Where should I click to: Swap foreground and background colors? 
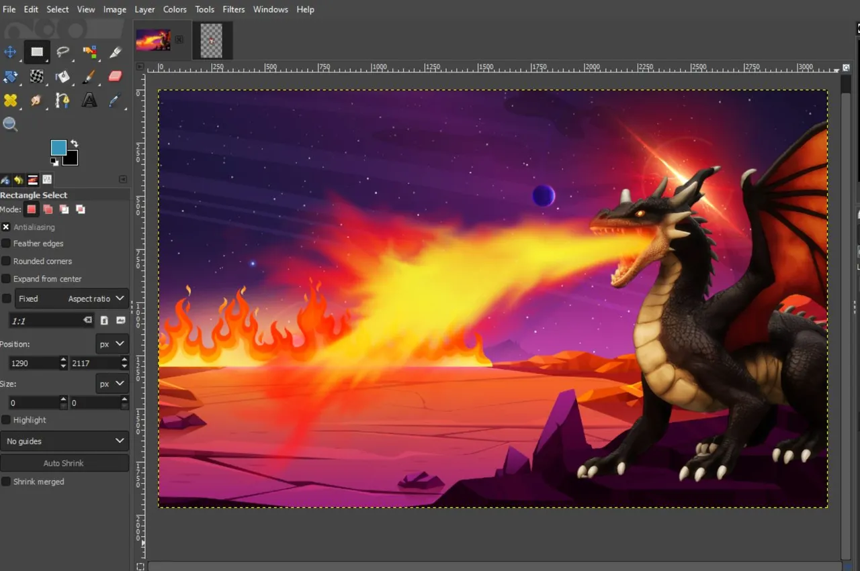point(73,144)
